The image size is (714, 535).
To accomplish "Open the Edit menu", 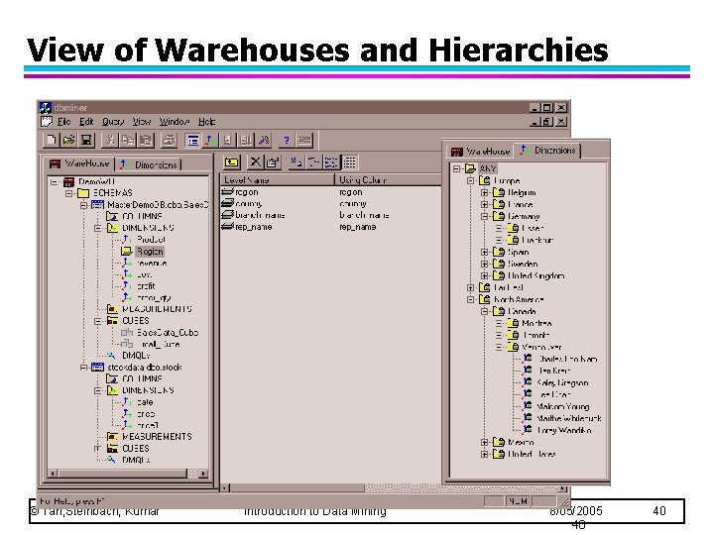I will click(86, 122).
